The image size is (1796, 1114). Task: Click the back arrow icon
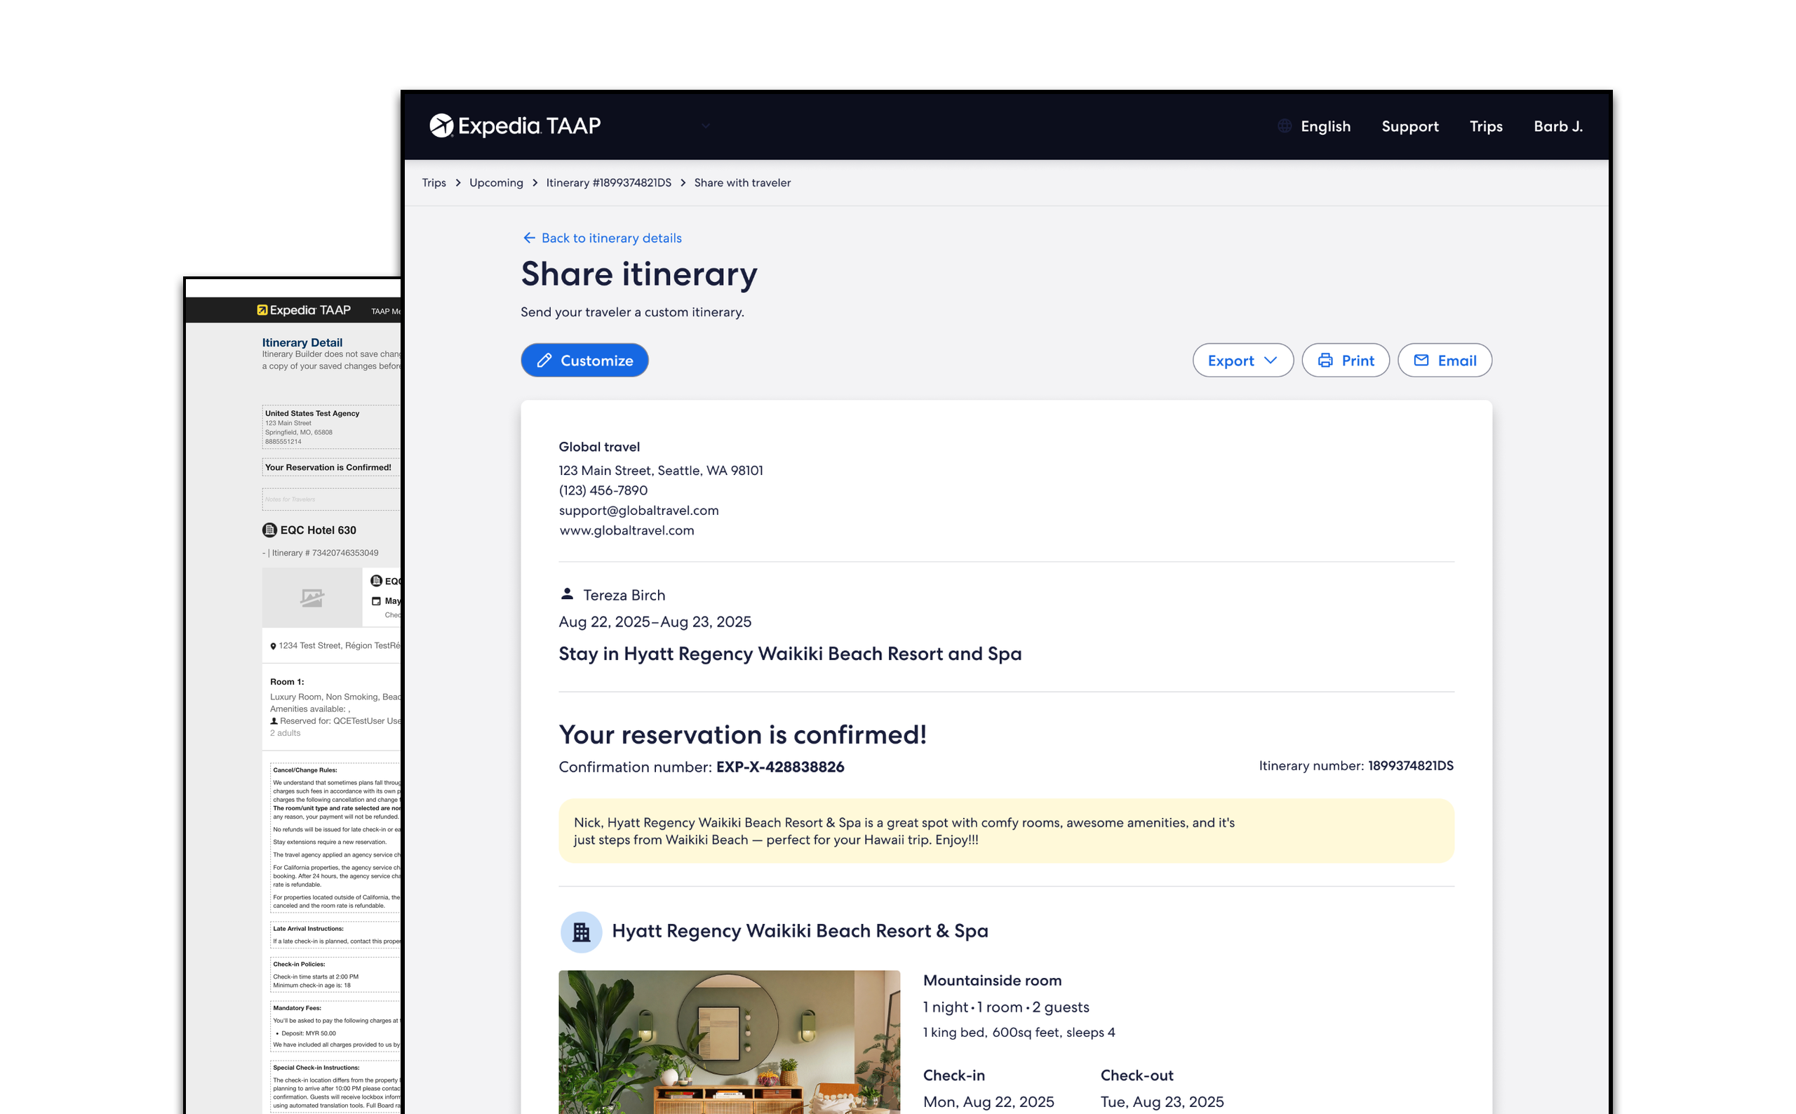[x=529, y=238]
